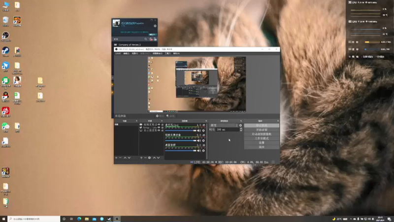Screen dimensions: 394x222
Task: Toggle visibility of the http browser source
Action: point(159,128)
